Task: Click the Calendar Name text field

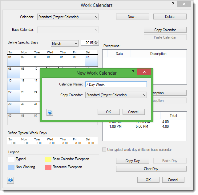Action: (116, 84)
